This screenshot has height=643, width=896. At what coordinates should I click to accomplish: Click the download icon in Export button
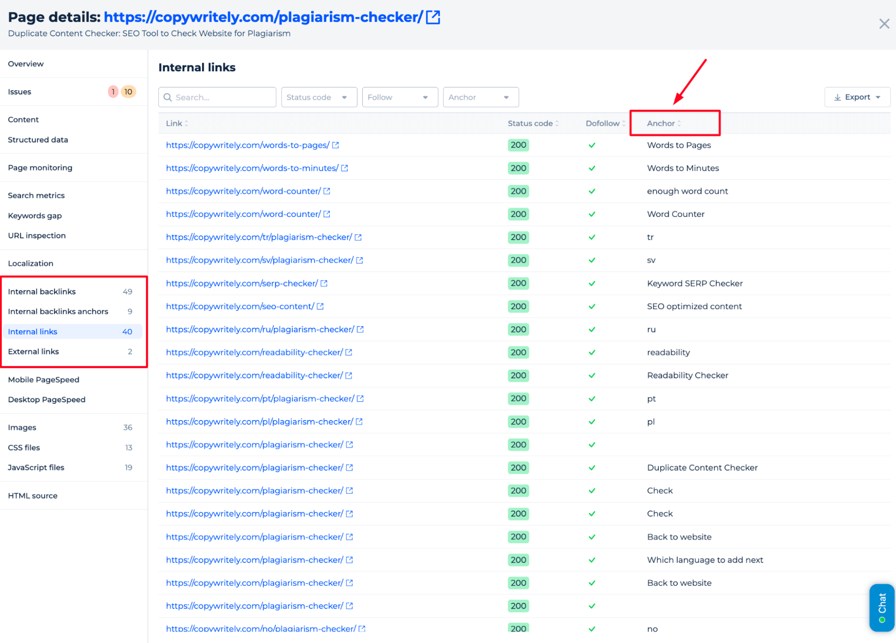(x=837, y=97)
